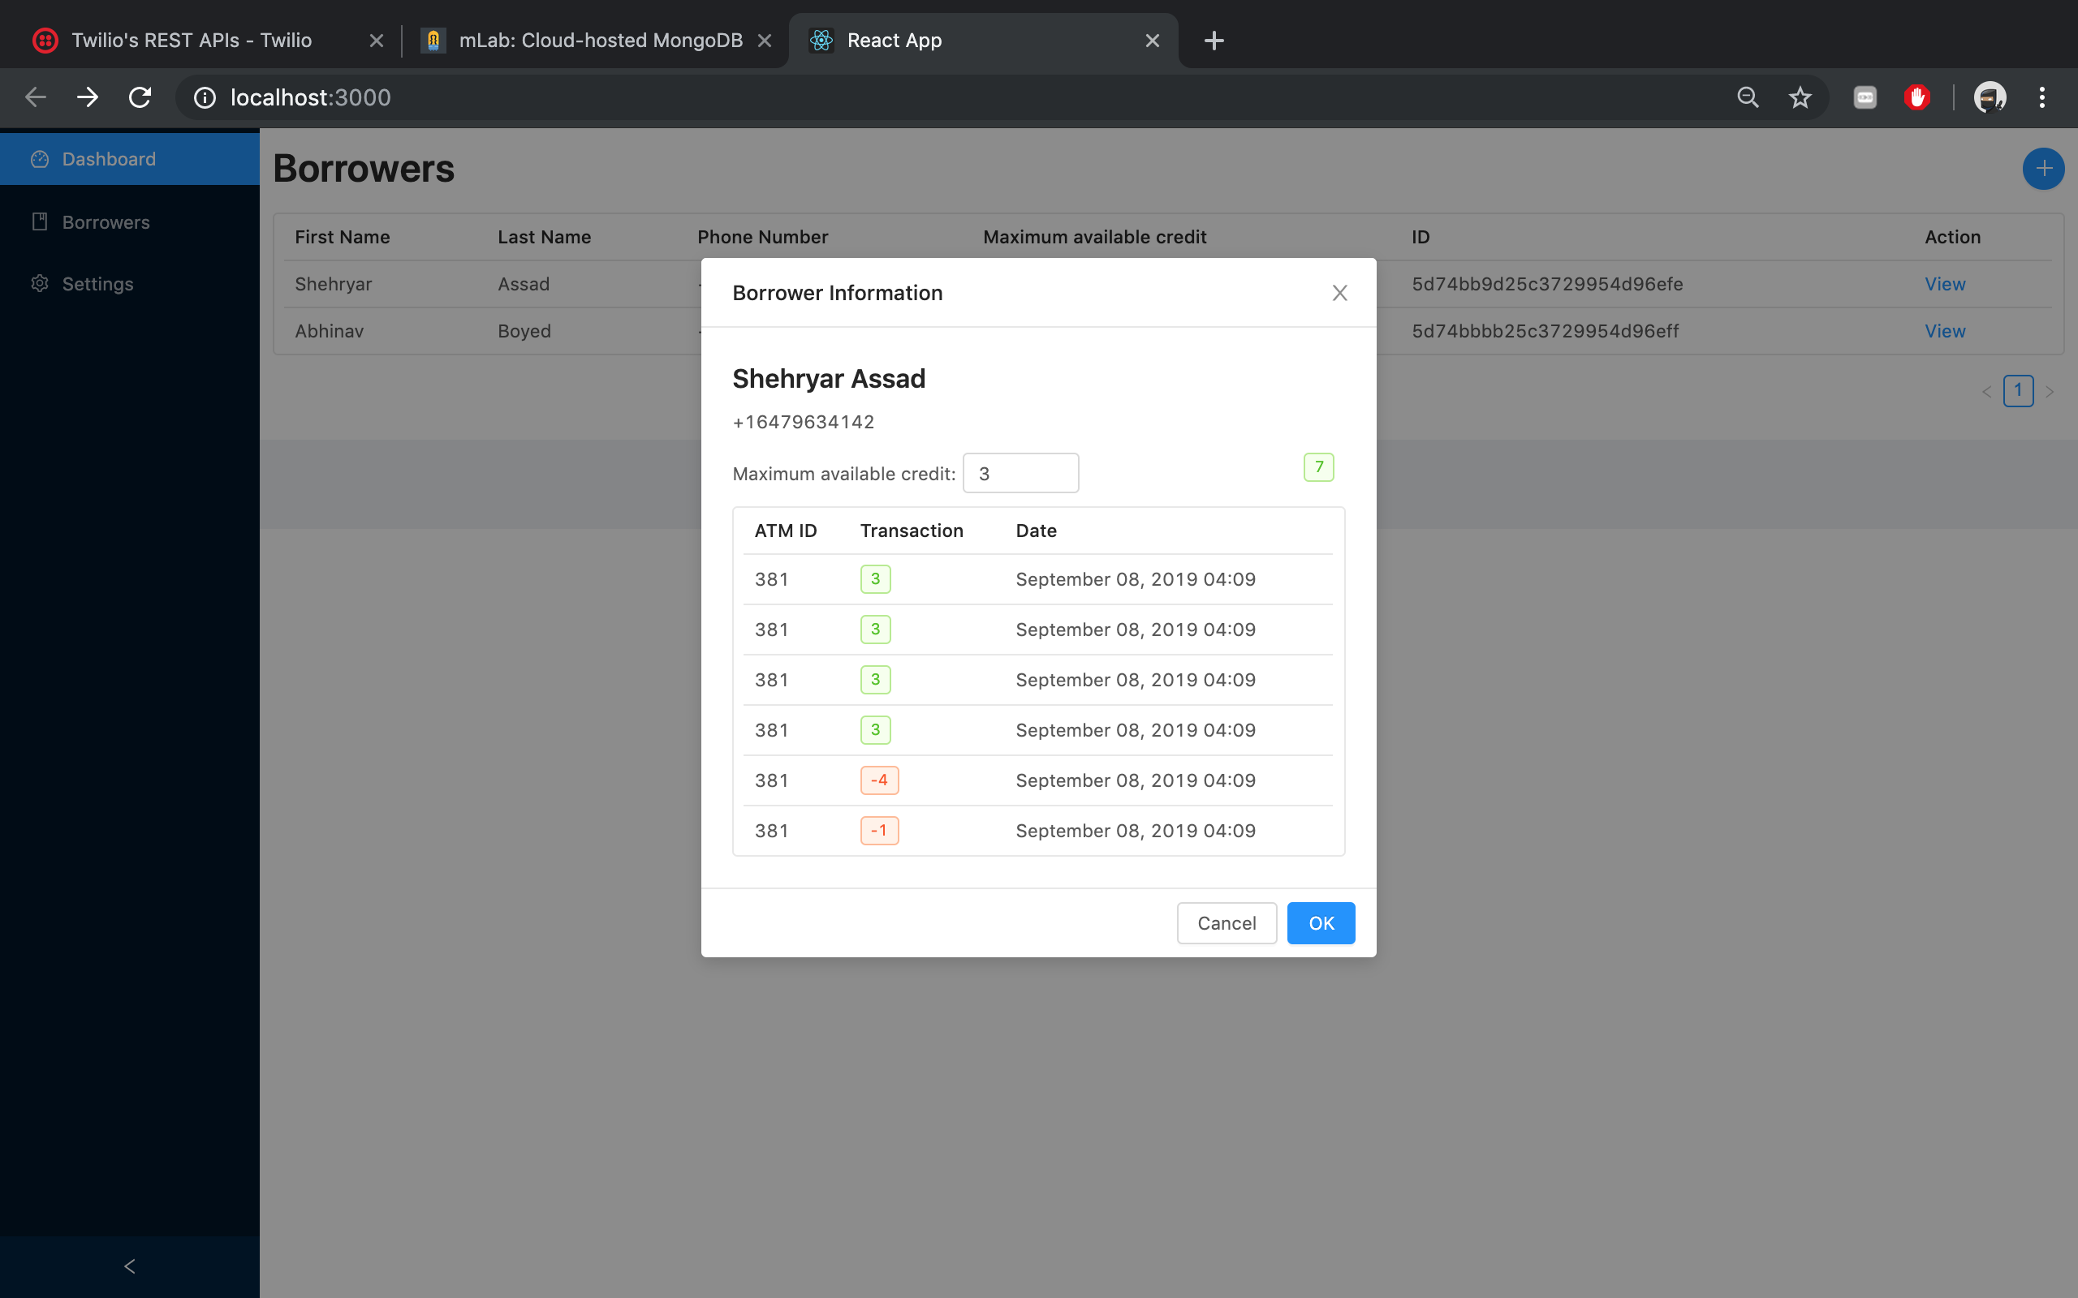2078x1298 pixels.
Task: Go forward with the browser arrow
Action: tap(88, 98)
